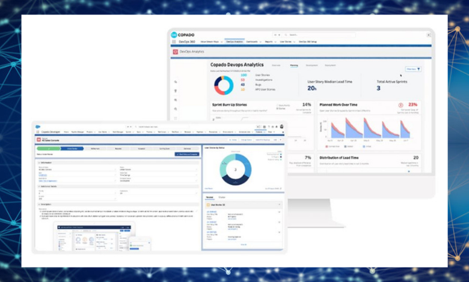469x282 pixels.
Task: Click the notifications bell in the Copado Developer window
Action: pos(277,127)
